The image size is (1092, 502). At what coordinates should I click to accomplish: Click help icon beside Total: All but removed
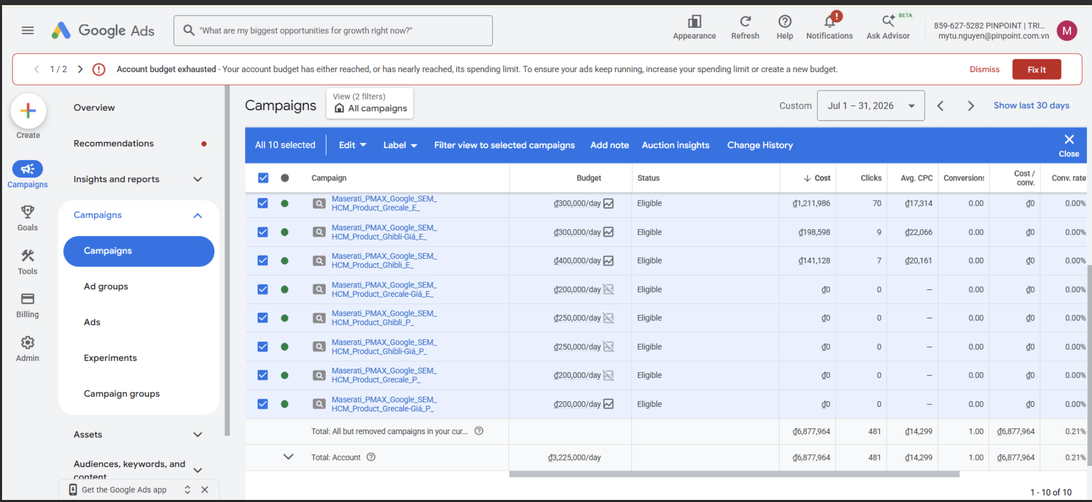pos(479,431)
